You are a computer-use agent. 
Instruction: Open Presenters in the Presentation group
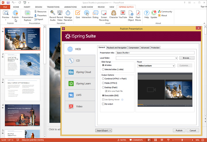[x=41, y=15]
